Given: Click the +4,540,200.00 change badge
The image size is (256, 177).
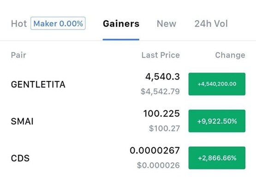Looking at the screenshot, I should pyautogui.click(x=217, y=84).
